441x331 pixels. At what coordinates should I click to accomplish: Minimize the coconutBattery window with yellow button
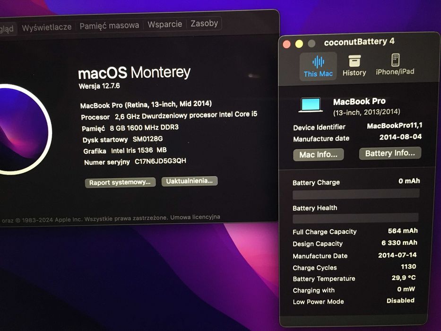click(299, 44)
